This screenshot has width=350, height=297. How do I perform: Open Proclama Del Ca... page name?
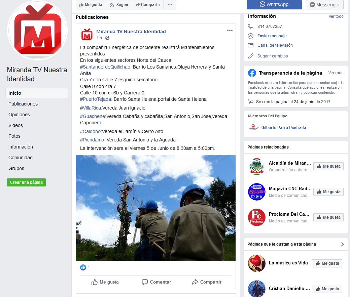(289, 214)
